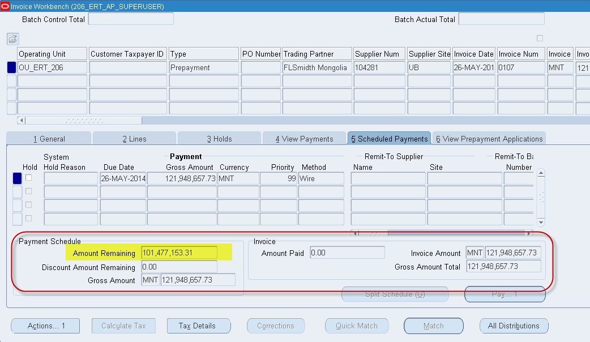Click the Pay...1 button
The image size is (590, 342).
coord(505,294)
